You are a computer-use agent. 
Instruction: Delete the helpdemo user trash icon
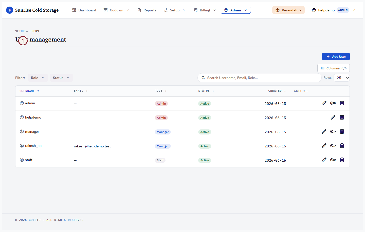pos(342,117)
